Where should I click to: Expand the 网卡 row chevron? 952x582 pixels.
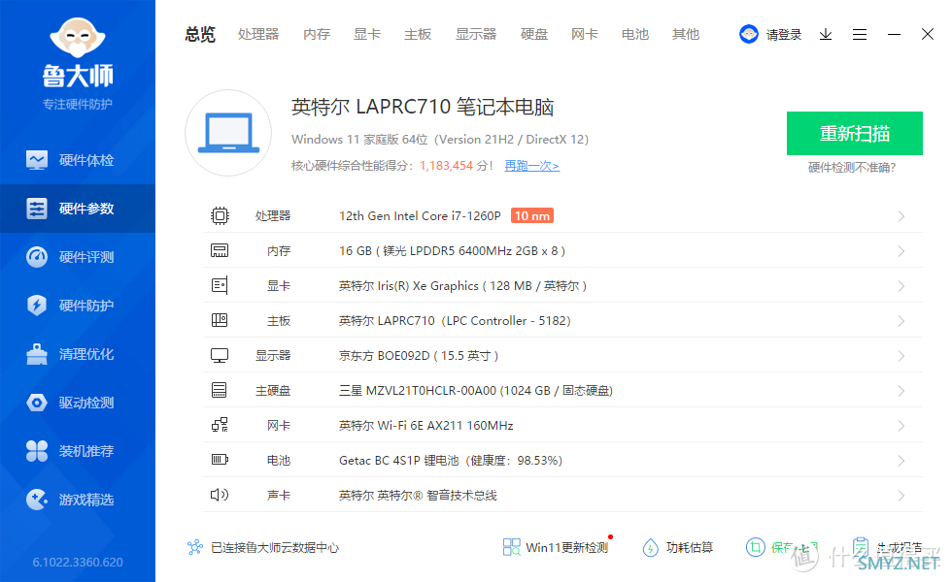pos(901,426)
